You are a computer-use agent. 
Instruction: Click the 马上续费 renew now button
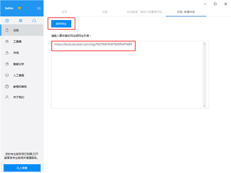pos(22,168)
